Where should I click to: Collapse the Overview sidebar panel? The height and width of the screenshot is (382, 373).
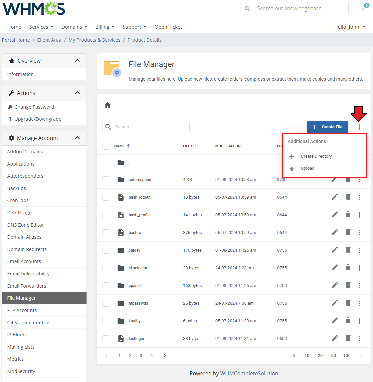[x=77, y=60]
